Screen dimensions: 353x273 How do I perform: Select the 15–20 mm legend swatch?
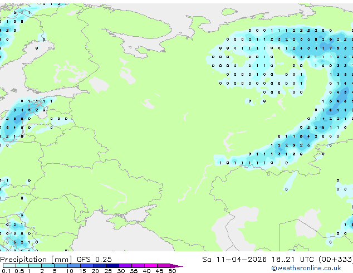(87, 266)
